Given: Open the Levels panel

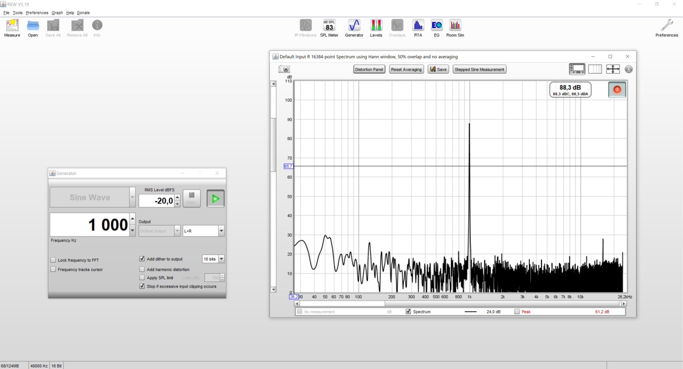Looking at the screenshot, I should pyautogui.click(x=376, y=27).
